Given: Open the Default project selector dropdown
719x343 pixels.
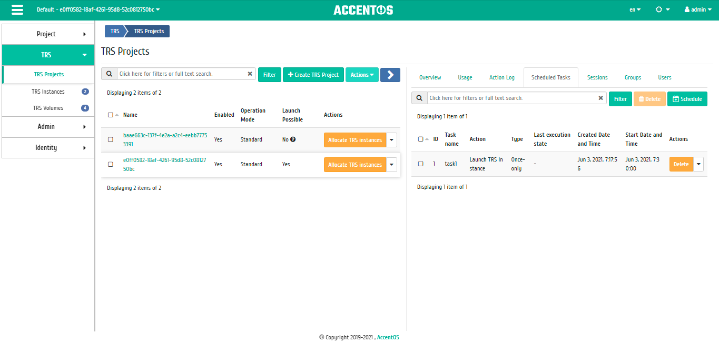Looking at the screenshot, I should click(99, 9).
